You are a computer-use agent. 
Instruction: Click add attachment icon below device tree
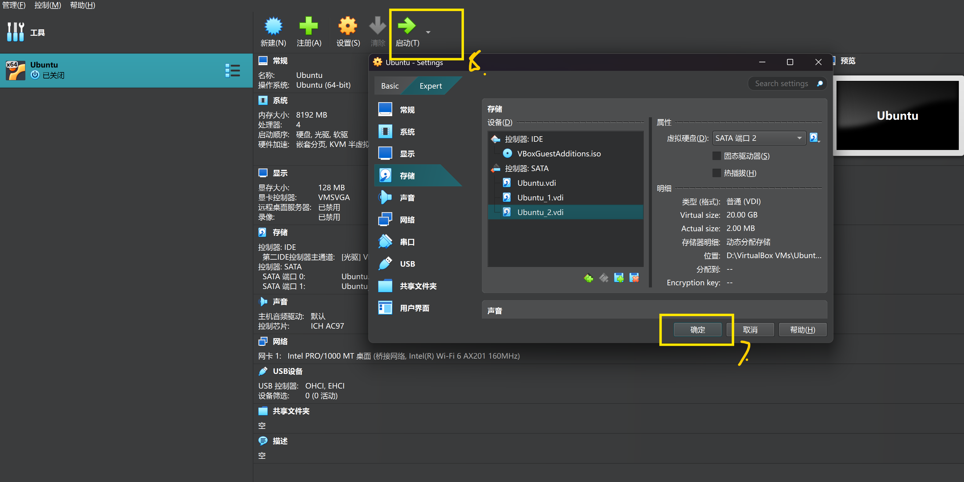[x=619, y=278]
